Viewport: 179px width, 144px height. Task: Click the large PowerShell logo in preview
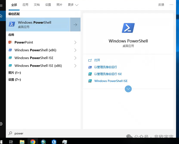point(128,28)
